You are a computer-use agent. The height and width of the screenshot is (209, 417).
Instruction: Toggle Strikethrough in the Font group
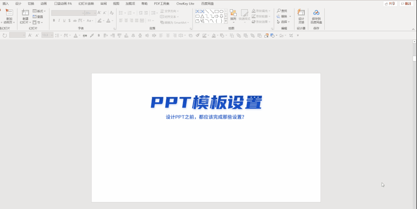[x=75, y=20]
